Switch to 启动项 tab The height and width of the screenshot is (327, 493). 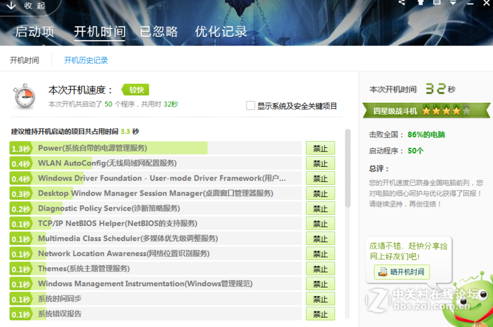click(35, 32)
